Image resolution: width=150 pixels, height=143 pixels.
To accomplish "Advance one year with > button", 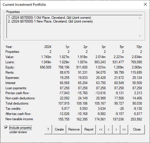I will (x=116, y=129).
